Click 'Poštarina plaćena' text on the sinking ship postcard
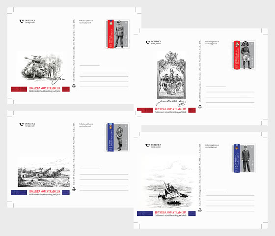275x236 pixels. [x=212, y=145]
